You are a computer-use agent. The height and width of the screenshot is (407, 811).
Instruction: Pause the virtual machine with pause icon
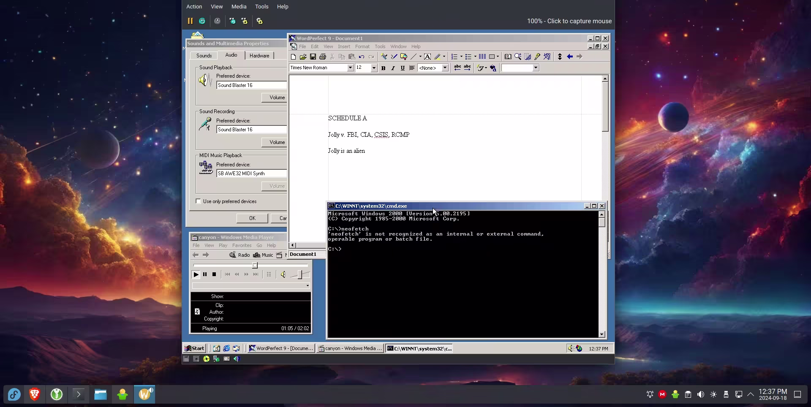pyautogui.click(x=190, y=21)
